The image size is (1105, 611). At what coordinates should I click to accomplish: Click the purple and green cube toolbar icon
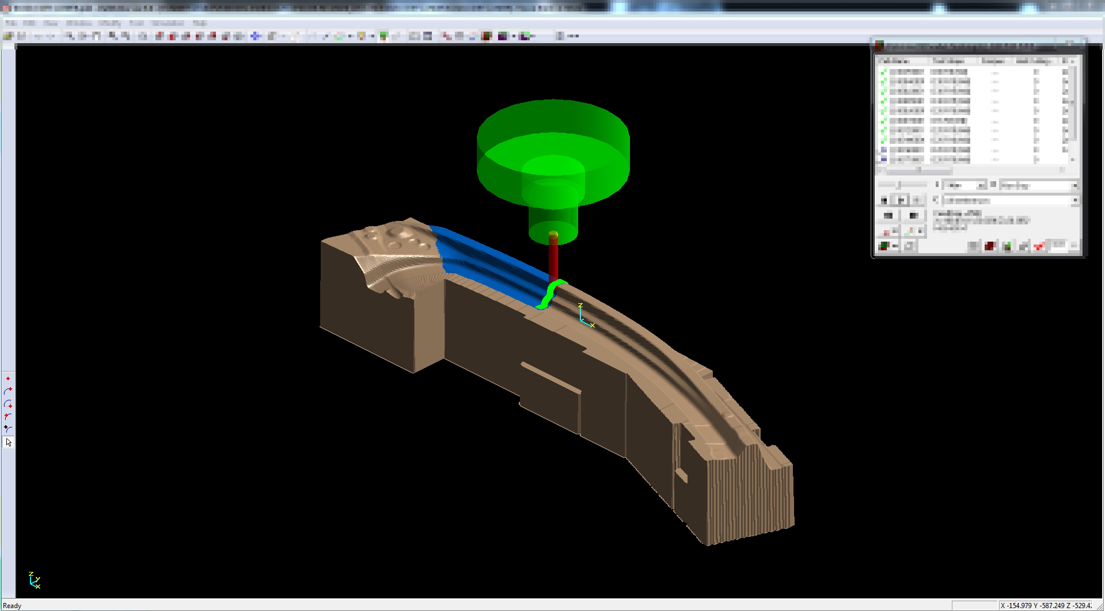click(x=525, y=36)
